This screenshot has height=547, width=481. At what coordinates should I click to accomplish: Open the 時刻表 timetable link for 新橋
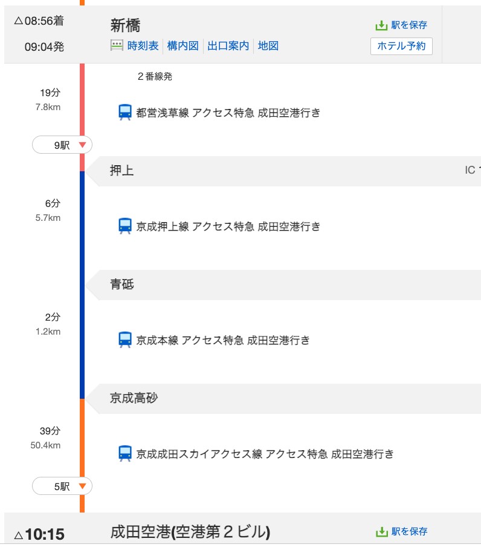pos(143,46)
